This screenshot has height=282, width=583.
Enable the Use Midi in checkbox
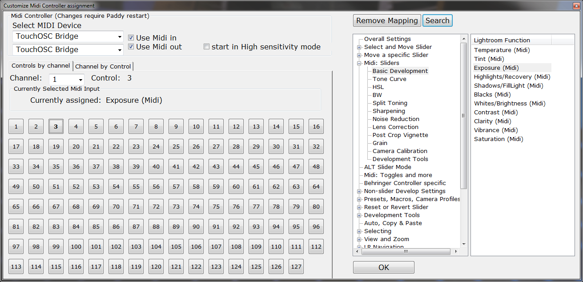pyautogui.click(x=131, y=38)
